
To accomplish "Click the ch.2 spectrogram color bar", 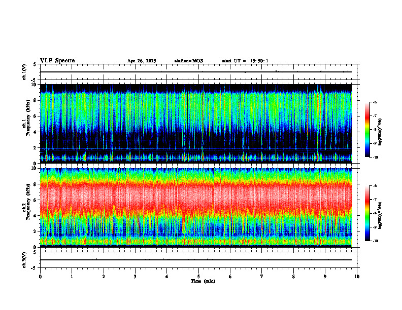I will coord(367,213).
